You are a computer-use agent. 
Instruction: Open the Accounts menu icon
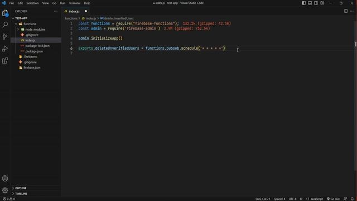(5, 179)
